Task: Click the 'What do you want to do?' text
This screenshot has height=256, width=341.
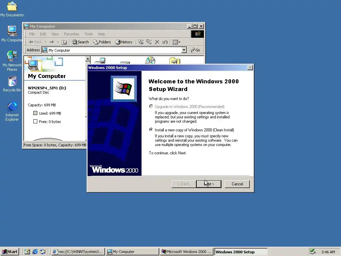Action: click(x=169, y=99)
